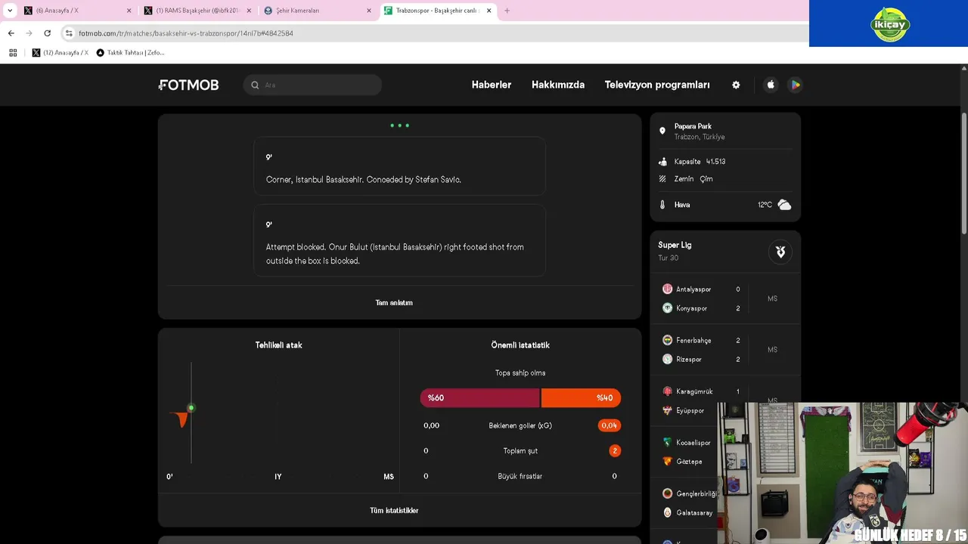Click the %40 possession bar segment
Image resolution: width=968 pixels, height=544 pixels.
click(581, 398)
